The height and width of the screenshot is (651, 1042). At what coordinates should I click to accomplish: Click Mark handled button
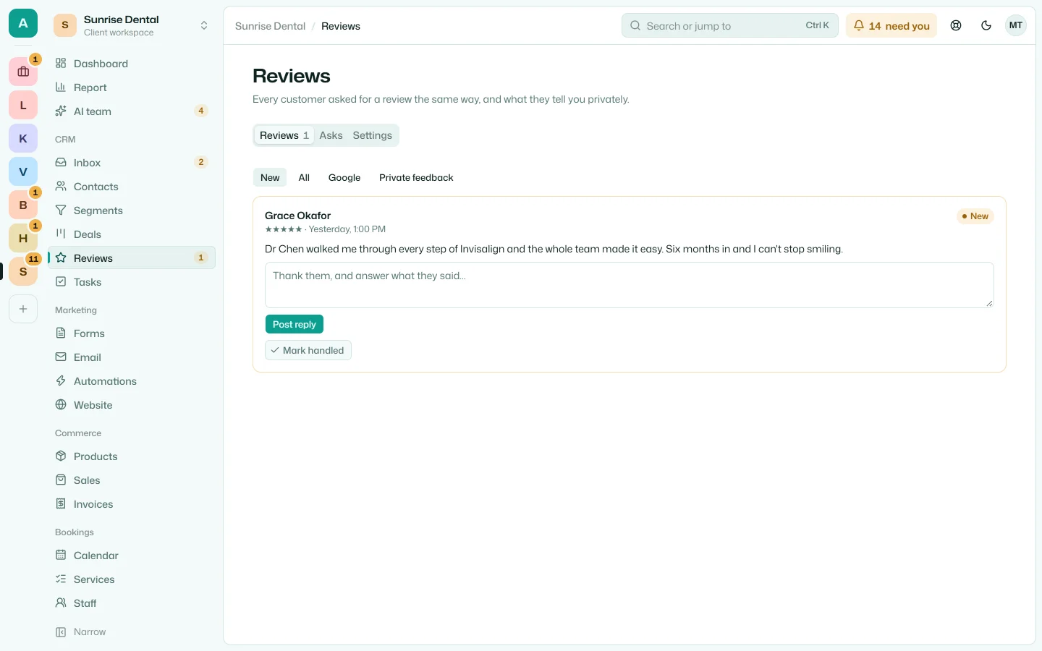(x=308, y=350)
